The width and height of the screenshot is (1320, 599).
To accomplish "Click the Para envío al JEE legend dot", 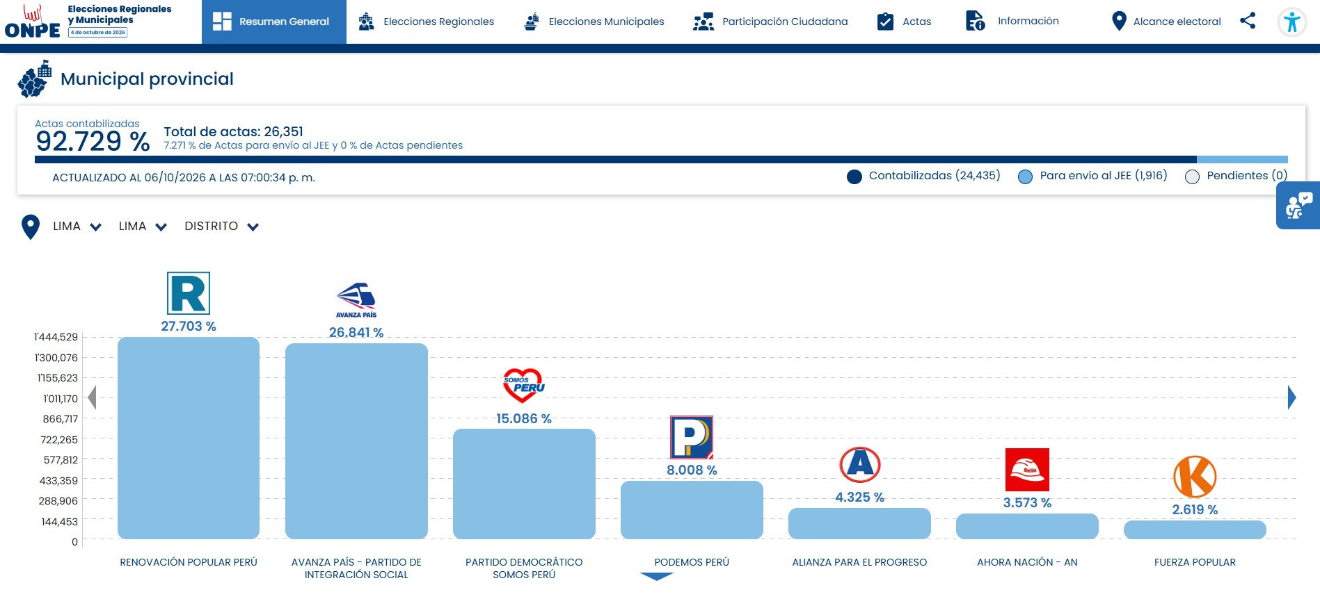I will [x=1025, y=177].
